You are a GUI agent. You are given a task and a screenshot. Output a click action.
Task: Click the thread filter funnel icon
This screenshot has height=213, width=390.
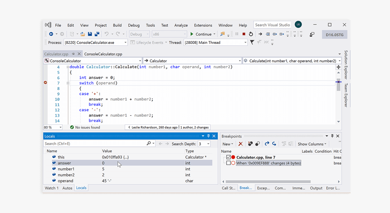click(x=252, y=43)
